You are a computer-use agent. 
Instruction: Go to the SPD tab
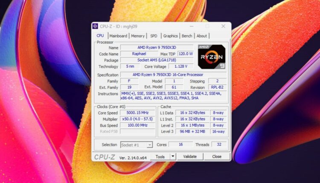click(x=154, y=36)
